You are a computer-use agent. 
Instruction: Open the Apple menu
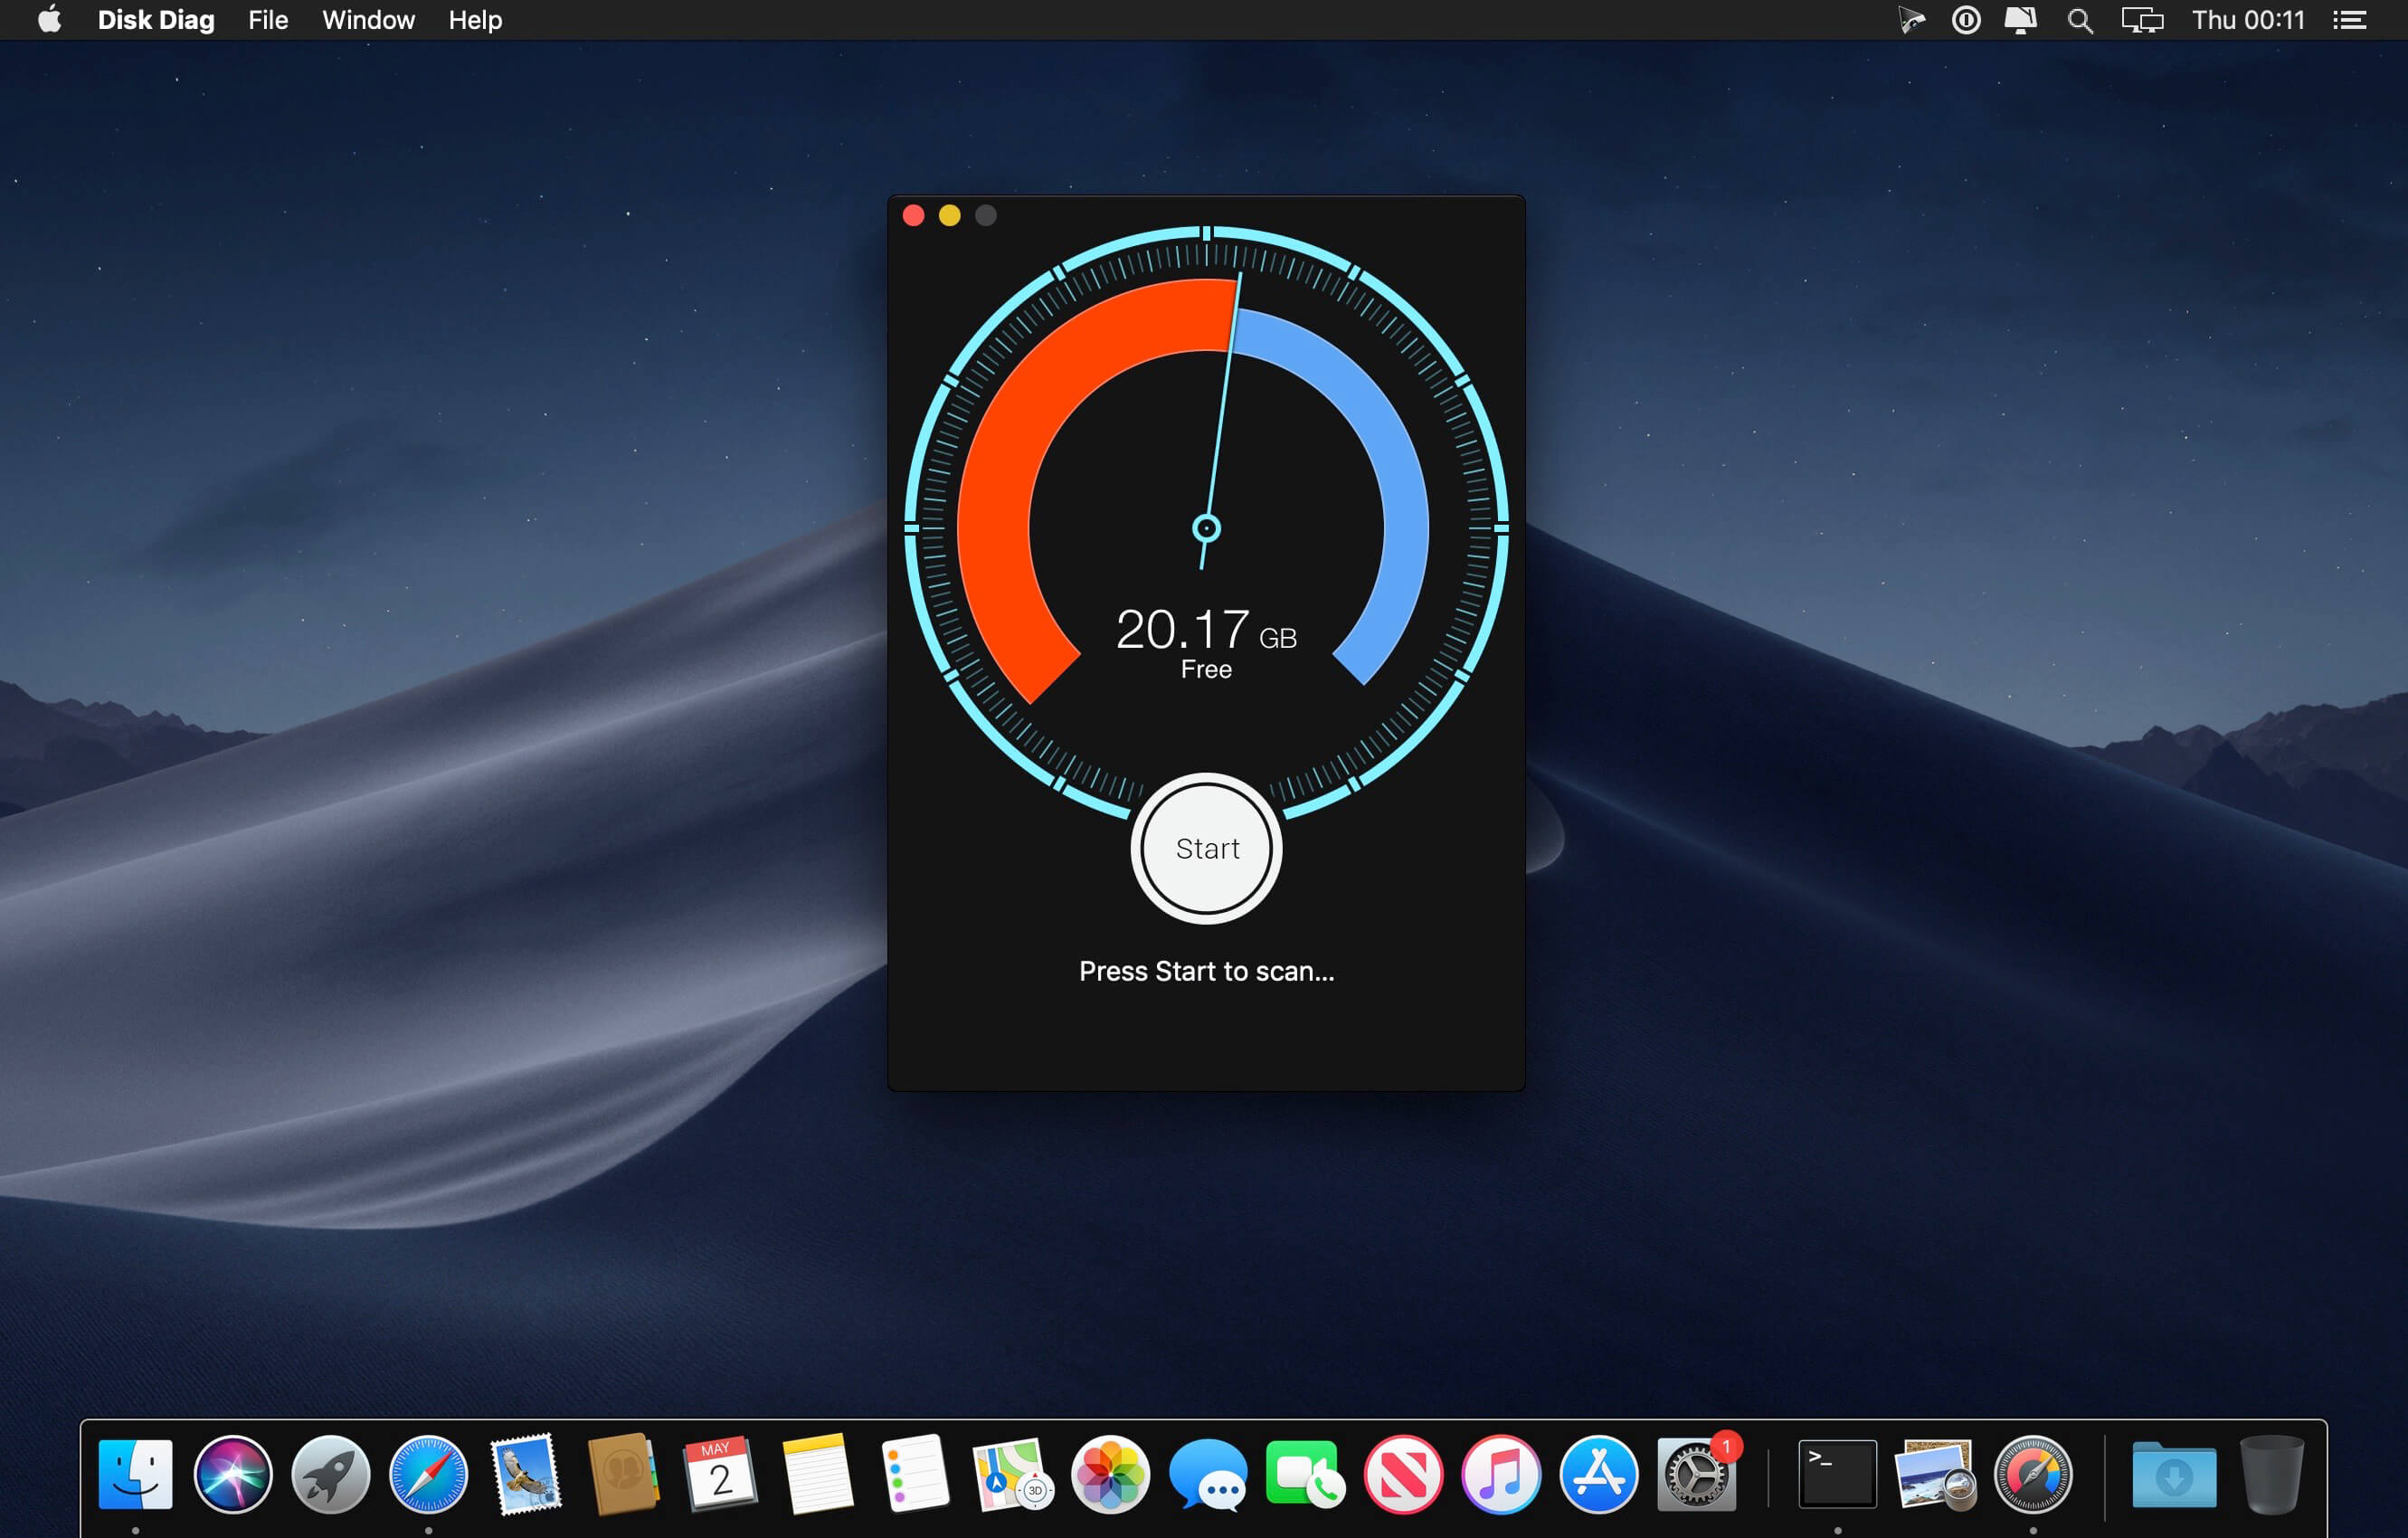[50, 20]
